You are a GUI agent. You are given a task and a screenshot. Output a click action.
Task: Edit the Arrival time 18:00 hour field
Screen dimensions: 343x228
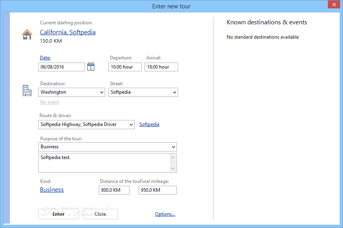[x=161, y=67]
